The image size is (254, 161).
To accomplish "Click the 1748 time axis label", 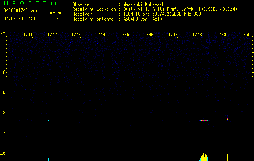I will 197,35.
